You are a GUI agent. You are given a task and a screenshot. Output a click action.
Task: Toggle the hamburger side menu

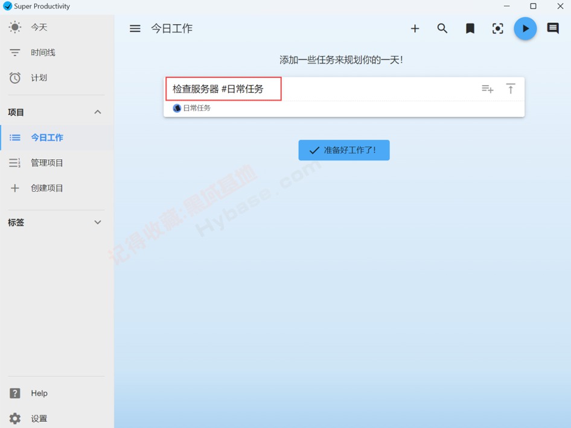pyautogui.click(x=135, y=28)
